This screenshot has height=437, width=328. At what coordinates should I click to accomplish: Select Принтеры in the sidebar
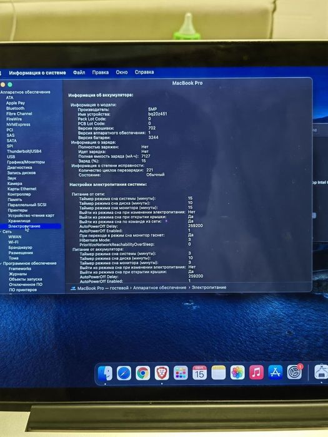[17, 210]
